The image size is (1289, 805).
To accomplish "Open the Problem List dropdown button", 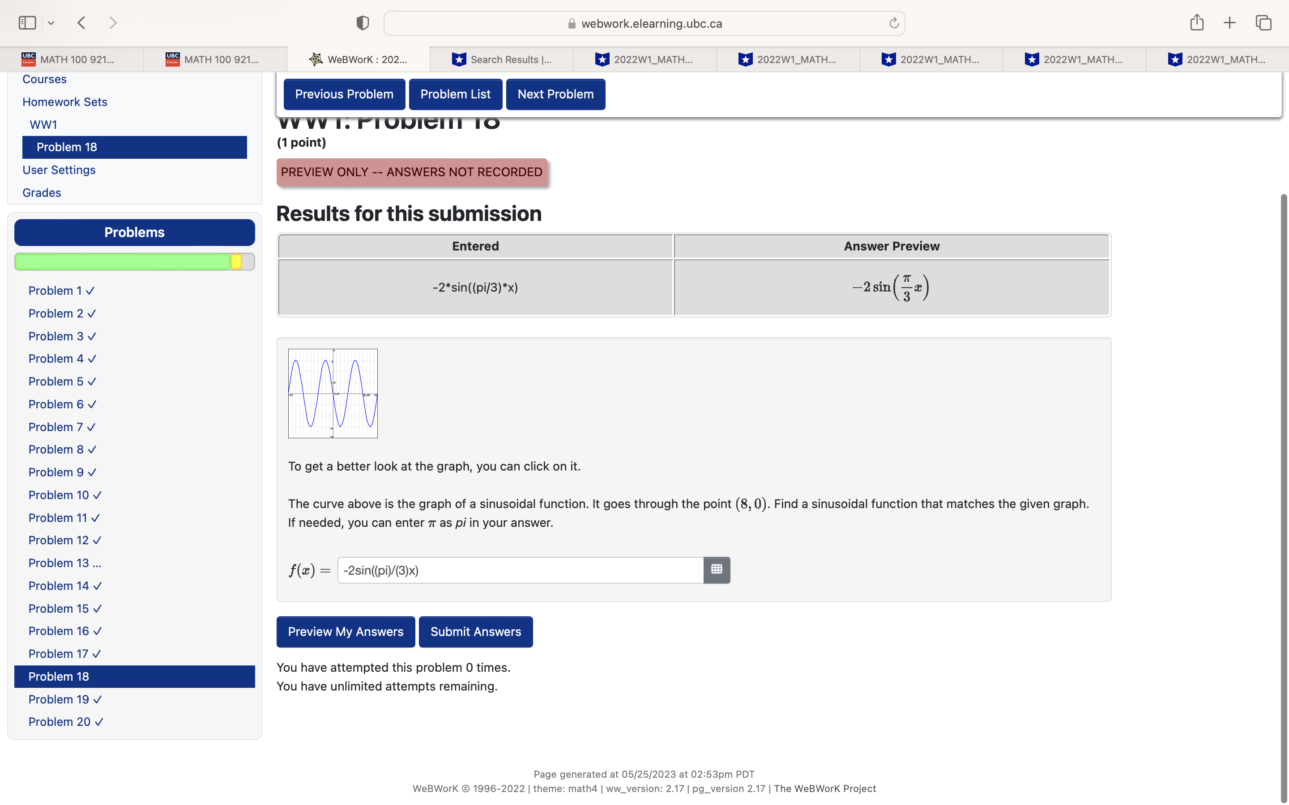I will click(x=456, y=94).
